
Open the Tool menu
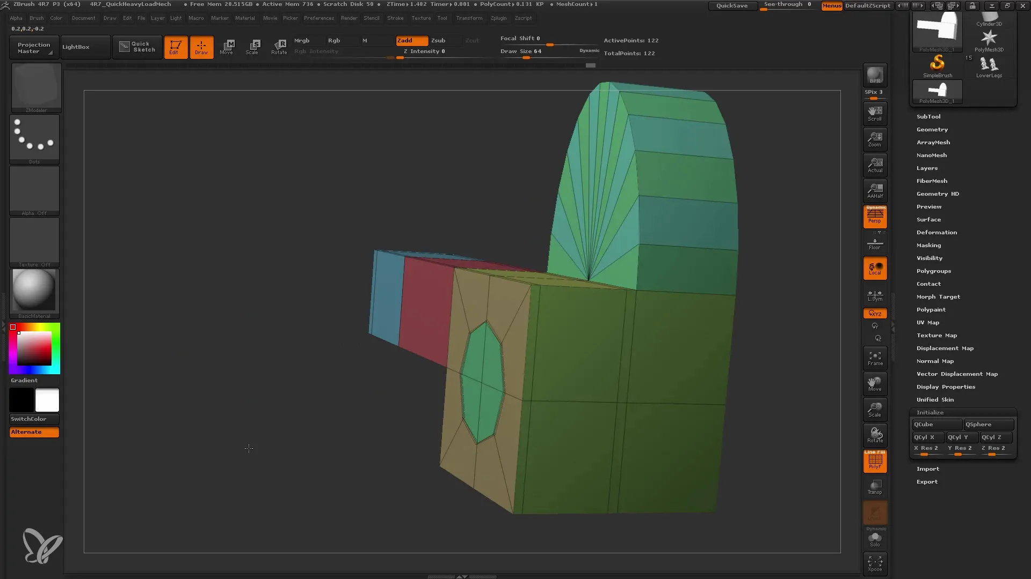pos(442,18)
